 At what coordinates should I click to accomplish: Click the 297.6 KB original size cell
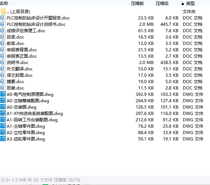click(x=144, y=114)
